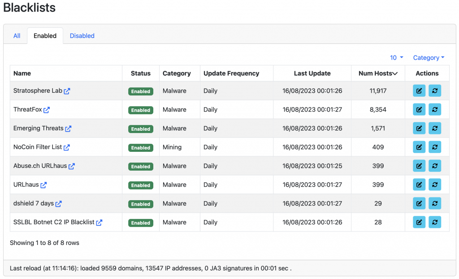The height and width of the screenshot is (279, 459).
Task: Open the Category filter dropdown
Action: (429, 58)
